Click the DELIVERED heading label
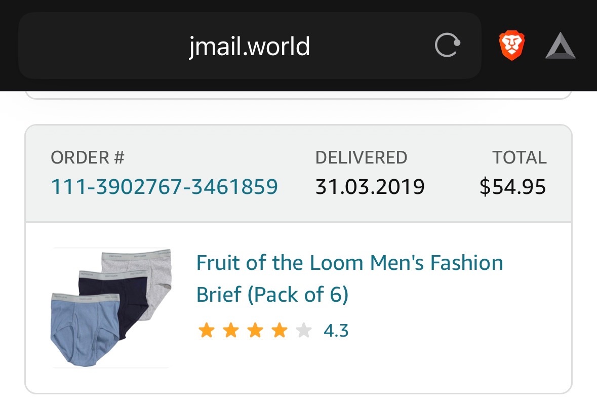The height and width of the screenshot is (405, 597). [x=361, y=158]
